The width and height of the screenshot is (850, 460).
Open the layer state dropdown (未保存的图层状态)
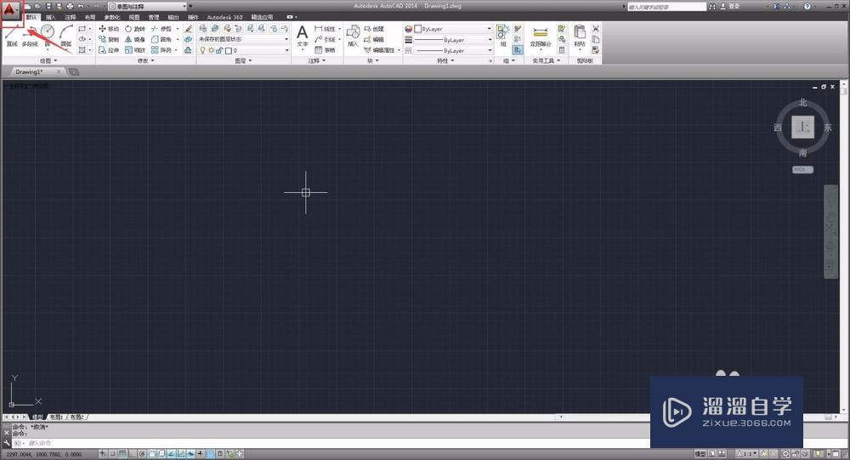pyautogui.click(x=243, y=39)
